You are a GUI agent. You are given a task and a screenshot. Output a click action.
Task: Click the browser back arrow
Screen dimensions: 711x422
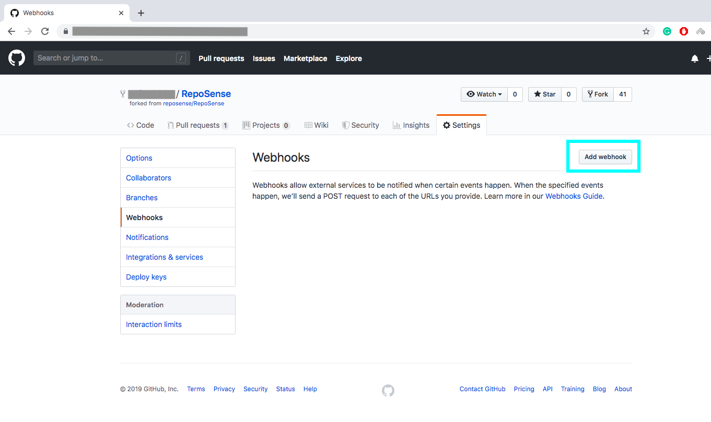(11, 31)
